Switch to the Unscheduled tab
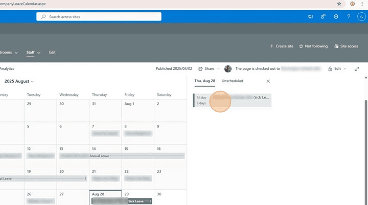The image size is (368, 205). click(232, 81)
